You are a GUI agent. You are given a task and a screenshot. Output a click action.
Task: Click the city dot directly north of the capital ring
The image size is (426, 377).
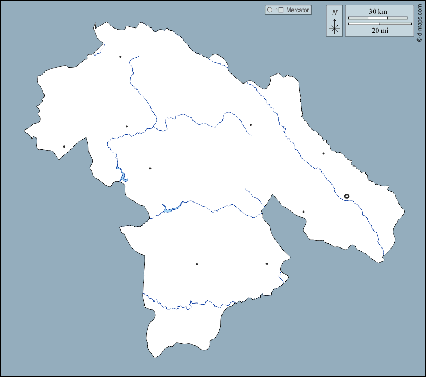[x=323, y=154]
